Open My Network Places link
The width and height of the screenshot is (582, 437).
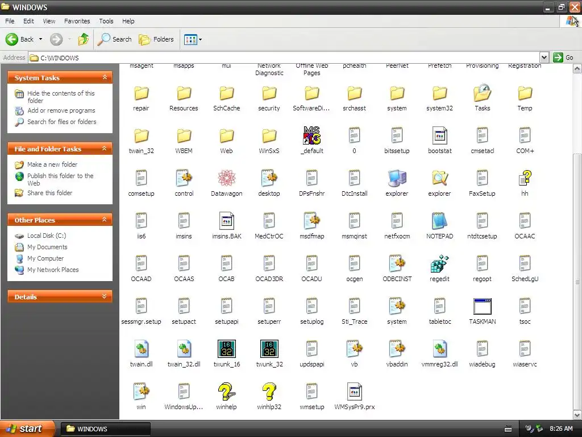[53, 270]
